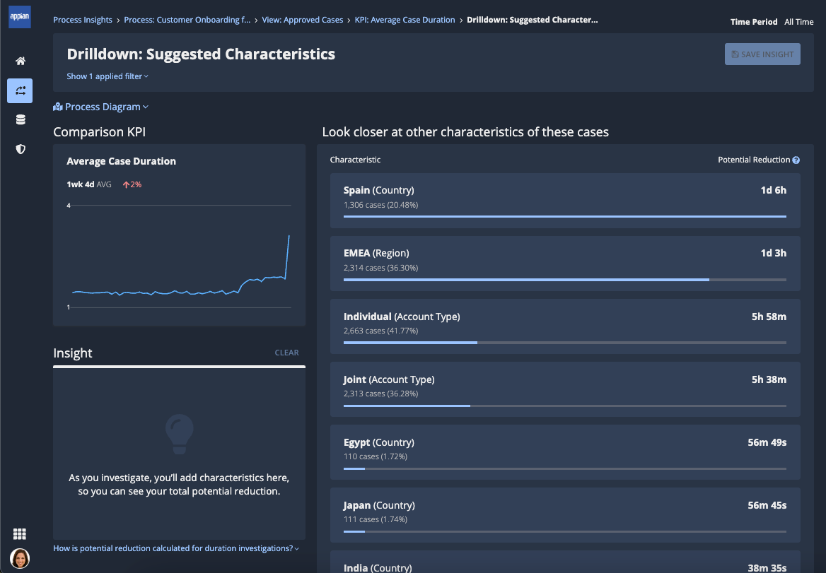Open the database sidebar icon
This screenshot has height=573, width=826.
(21, 120)
